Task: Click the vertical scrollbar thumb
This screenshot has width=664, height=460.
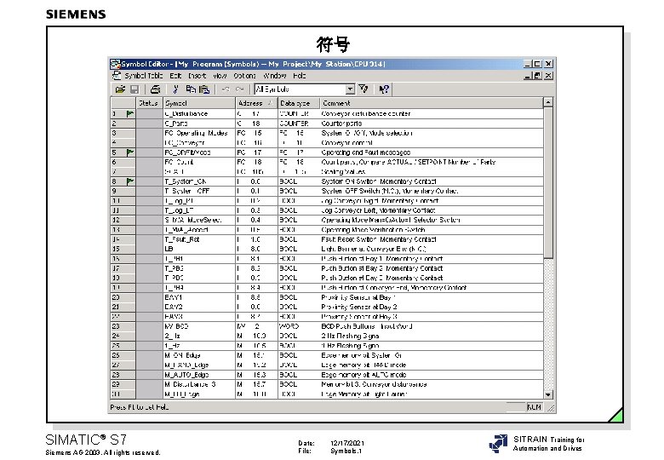Action: [548, 182]
